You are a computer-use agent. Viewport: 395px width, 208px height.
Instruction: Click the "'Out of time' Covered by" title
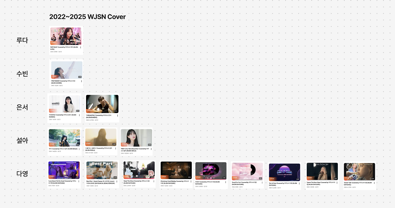tap(277, 183)
